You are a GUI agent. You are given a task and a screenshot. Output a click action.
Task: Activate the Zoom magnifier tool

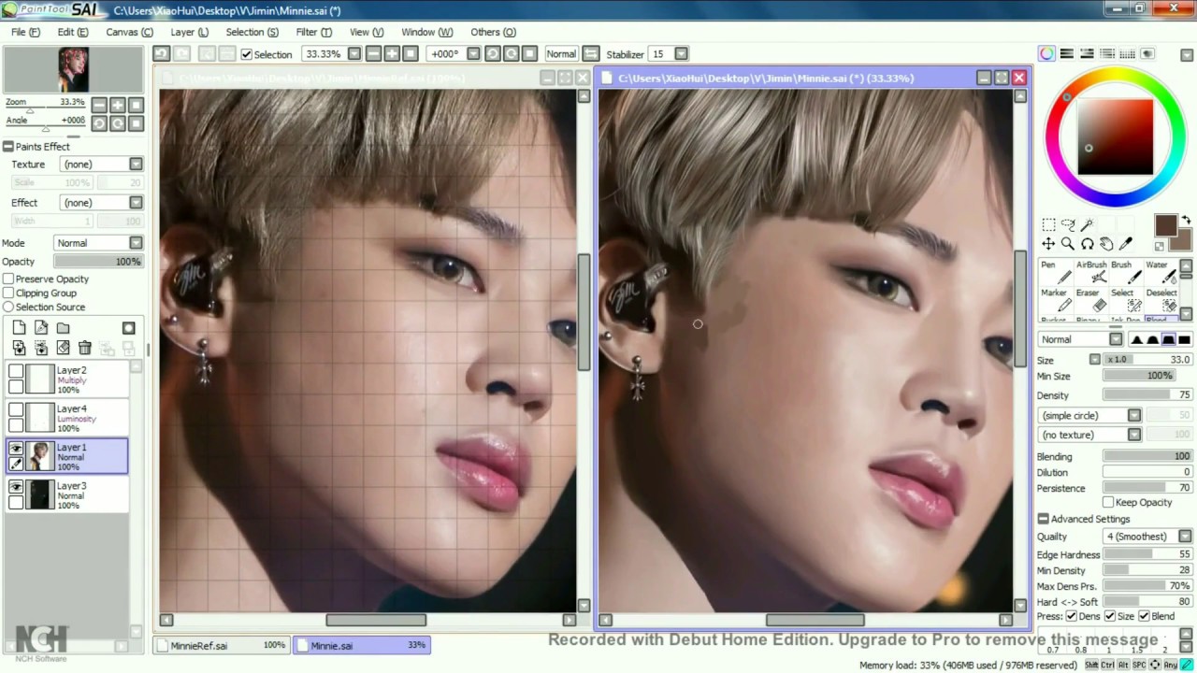pos(1068,244)
